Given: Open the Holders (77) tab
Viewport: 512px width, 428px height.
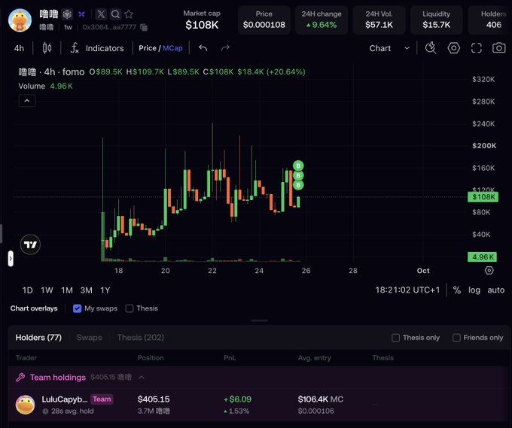Looking at the screenshot, I should 38,337.
